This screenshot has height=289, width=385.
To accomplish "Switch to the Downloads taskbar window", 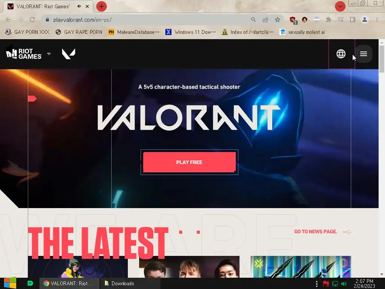I will point(130,283).
